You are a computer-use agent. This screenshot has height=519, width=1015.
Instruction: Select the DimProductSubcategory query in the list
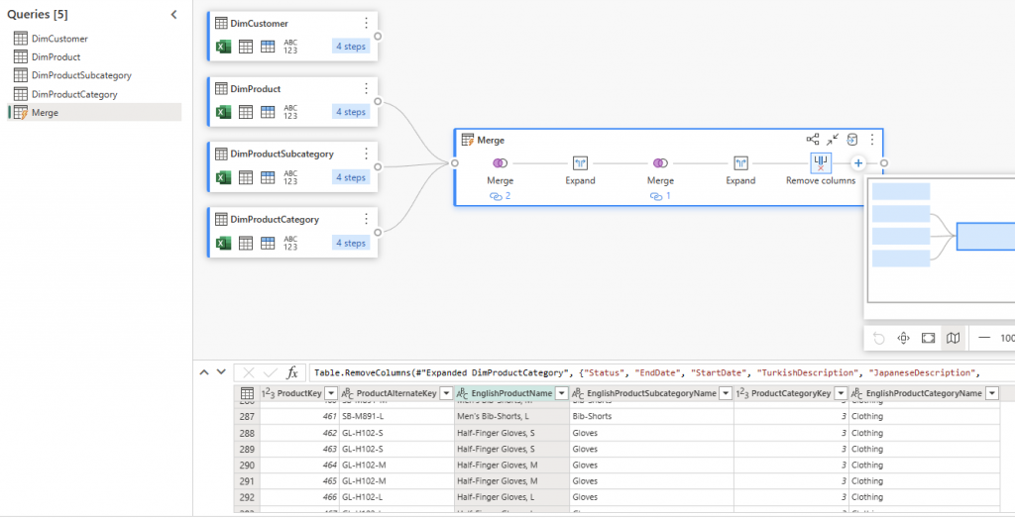pyautogui.click(x=81, y=75)
